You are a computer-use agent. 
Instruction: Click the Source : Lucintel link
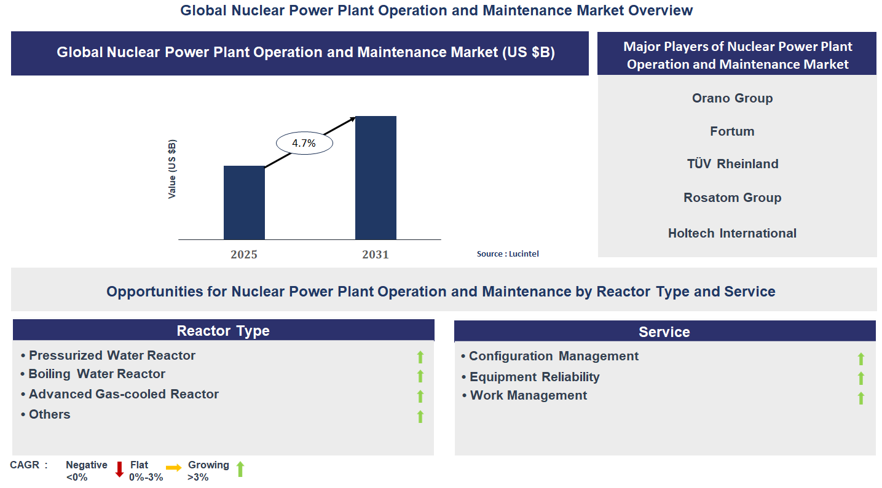(508, 253)
